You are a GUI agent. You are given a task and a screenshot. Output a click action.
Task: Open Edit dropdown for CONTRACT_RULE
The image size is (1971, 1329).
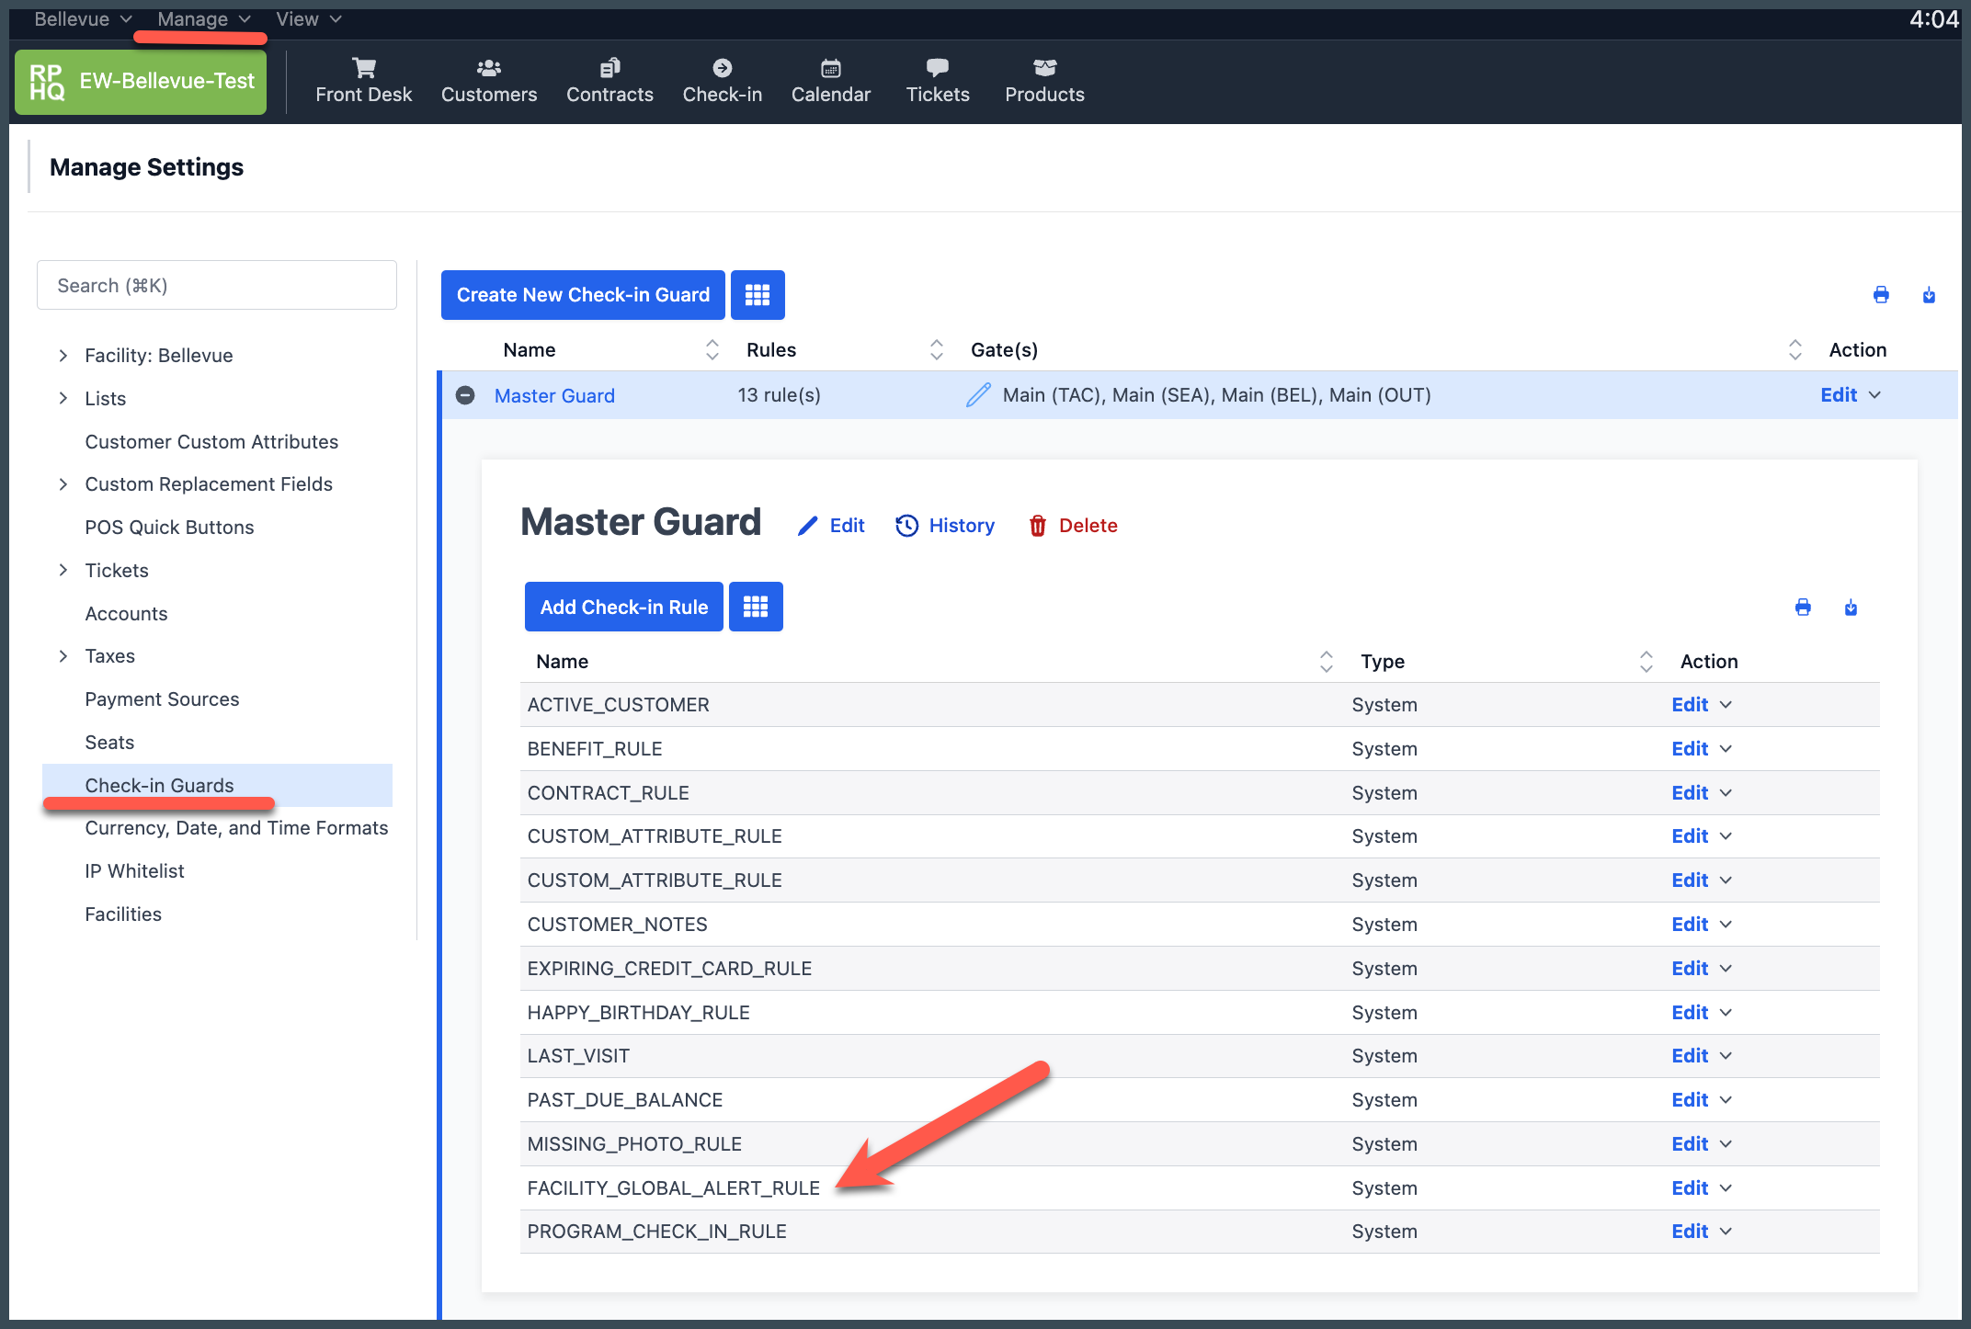pyautogui.click(x=1702, y=793)
